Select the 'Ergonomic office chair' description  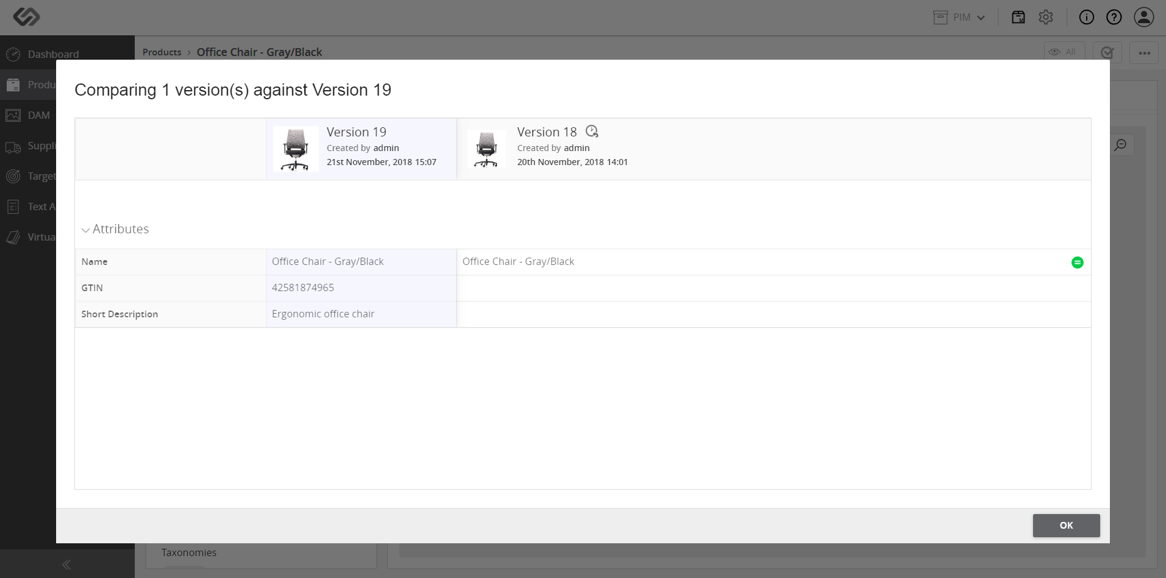coord(323,314)
